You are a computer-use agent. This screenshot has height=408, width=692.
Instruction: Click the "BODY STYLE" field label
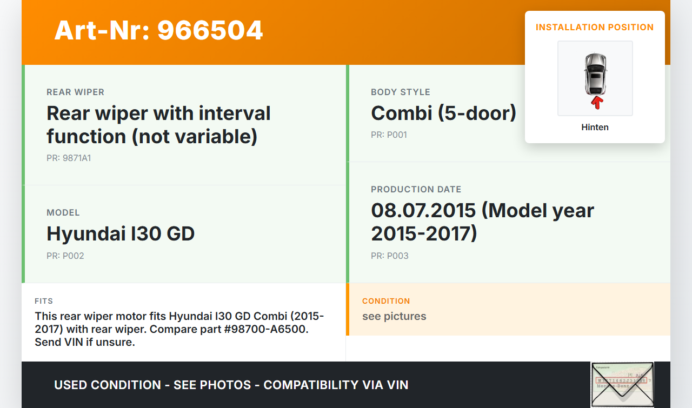401,92
